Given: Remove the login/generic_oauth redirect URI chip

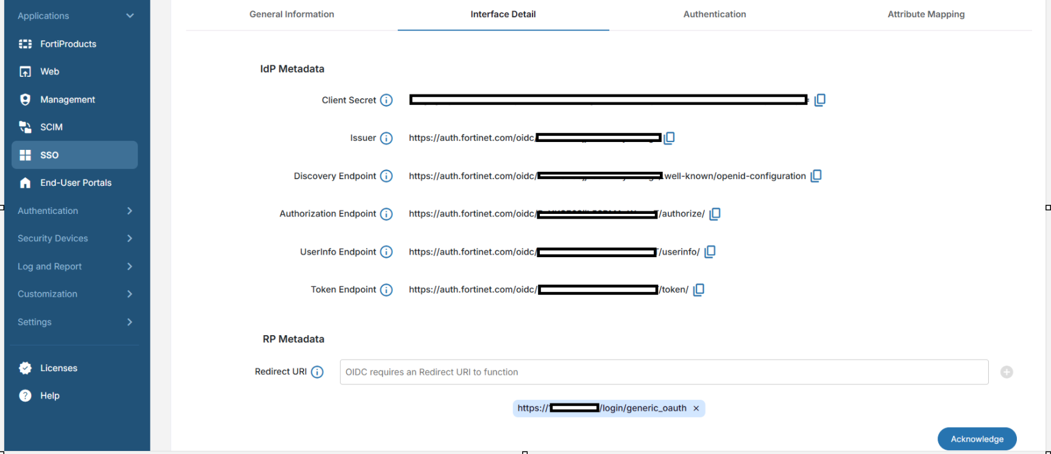Looking at the screenshot, I should coord(696,409).
